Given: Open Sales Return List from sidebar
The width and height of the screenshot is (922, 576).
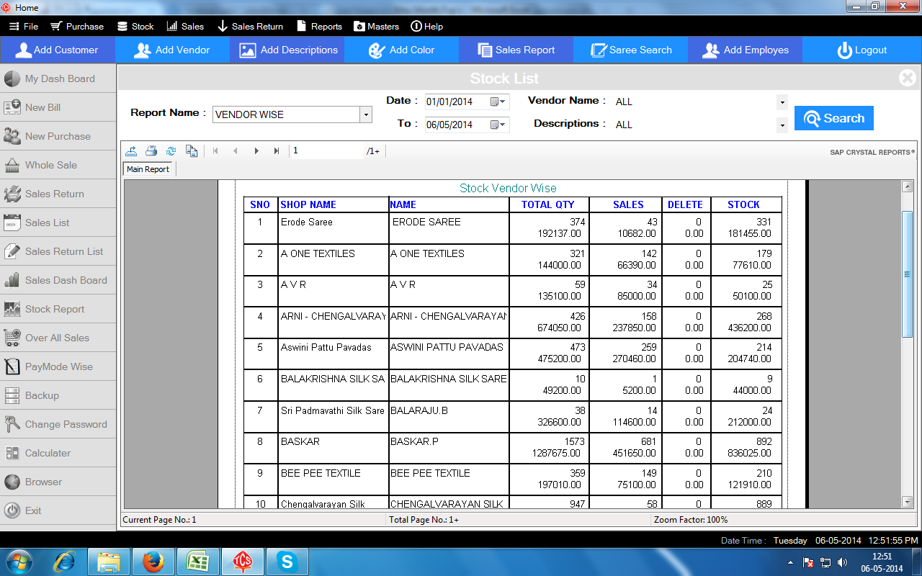Looking at the screenshot, I should 64,251.
